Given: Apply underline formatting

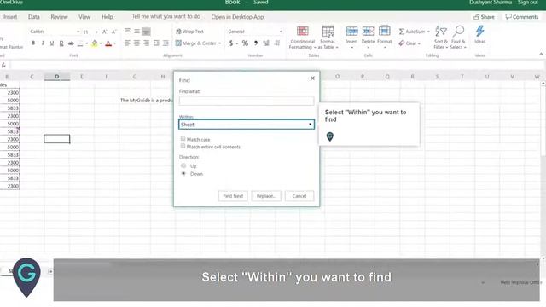Looking at the screenshot, I should 52,43.
